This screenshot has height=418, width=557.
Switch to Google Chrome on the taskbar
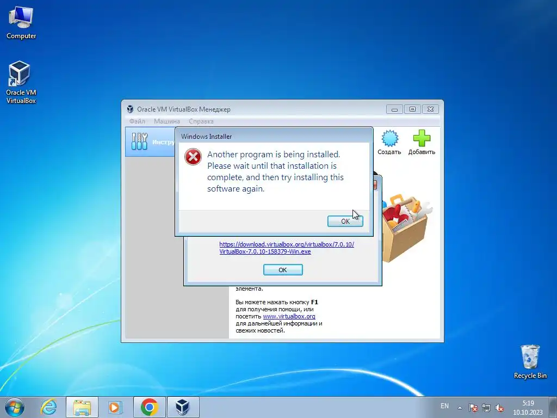click(149, 407)
